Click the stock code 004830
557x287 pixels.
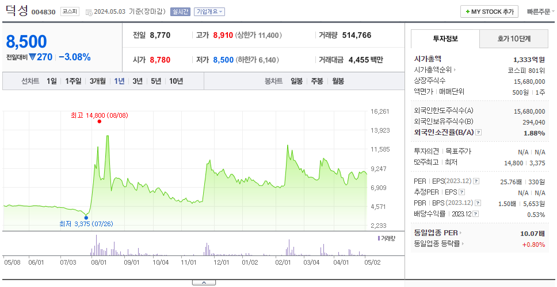pyautogui.click(x=44, y=12)
